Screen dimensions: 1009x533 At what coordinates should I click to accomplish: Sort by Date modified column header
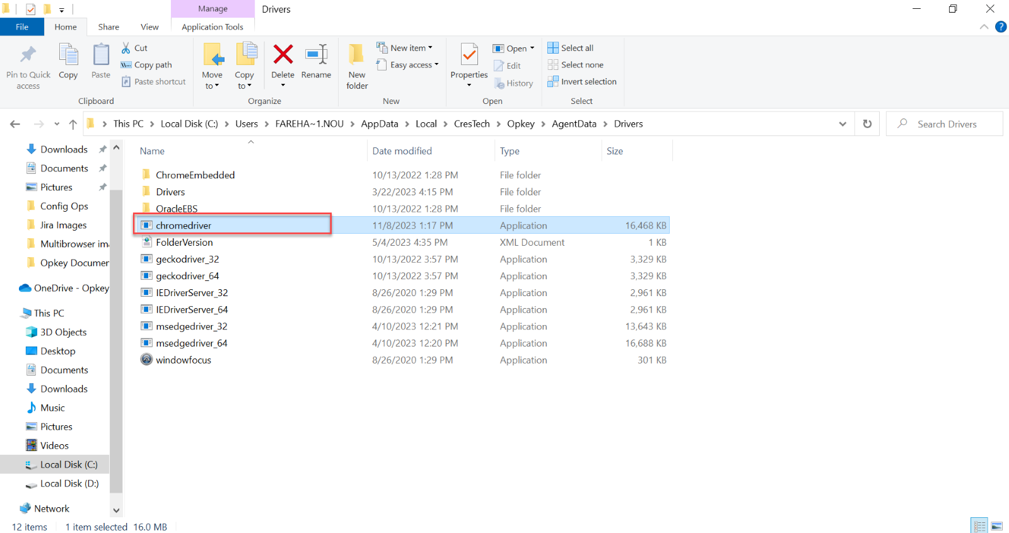tap(431, 151)
